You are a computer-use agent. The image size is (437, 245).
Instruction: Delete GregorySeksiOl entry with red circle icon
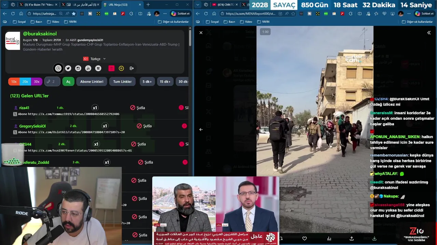click(x=184, y=126)
